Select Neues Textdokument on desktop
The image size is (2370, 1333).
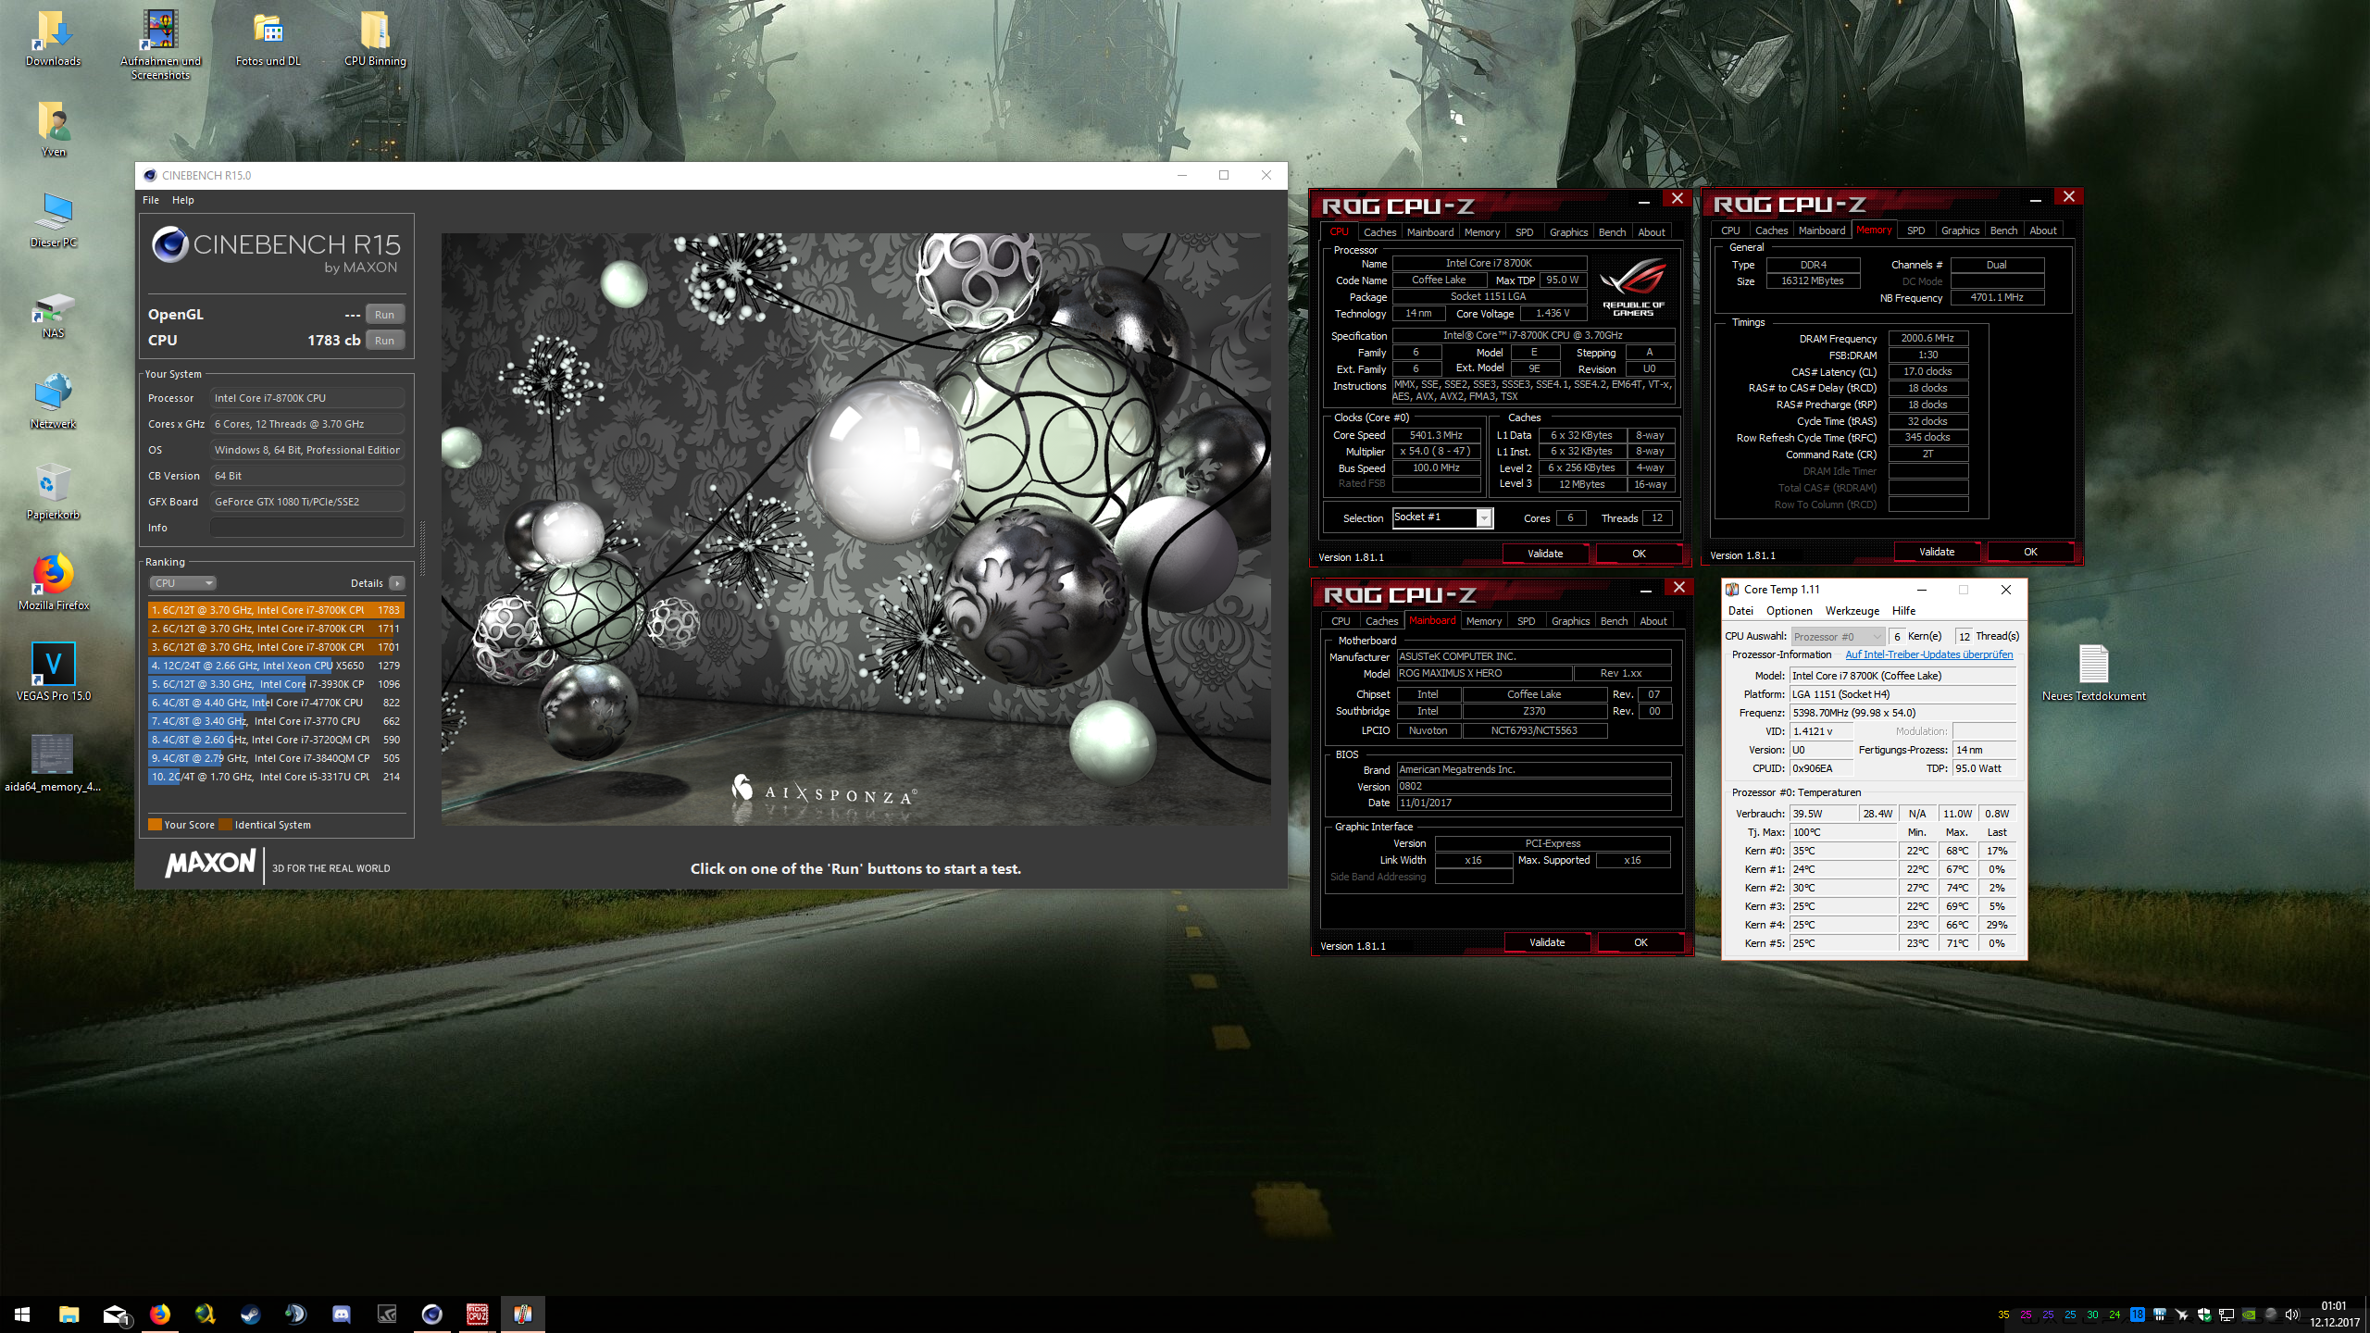coord(2093,674)
